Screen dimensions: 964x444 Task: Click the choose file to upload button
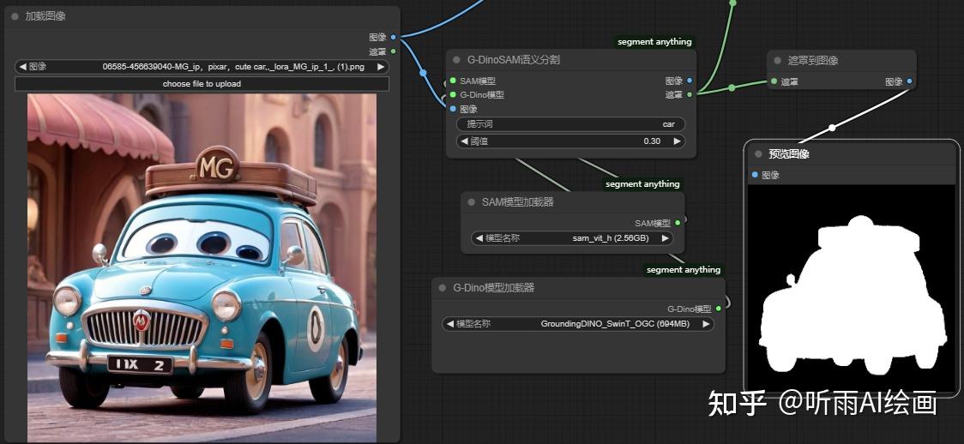(202, 83)
